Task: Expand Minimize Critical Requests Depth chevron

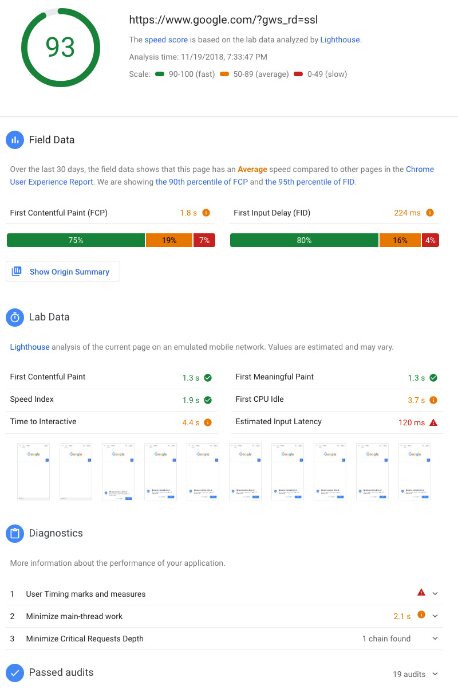Action: (x=435, y=639)
